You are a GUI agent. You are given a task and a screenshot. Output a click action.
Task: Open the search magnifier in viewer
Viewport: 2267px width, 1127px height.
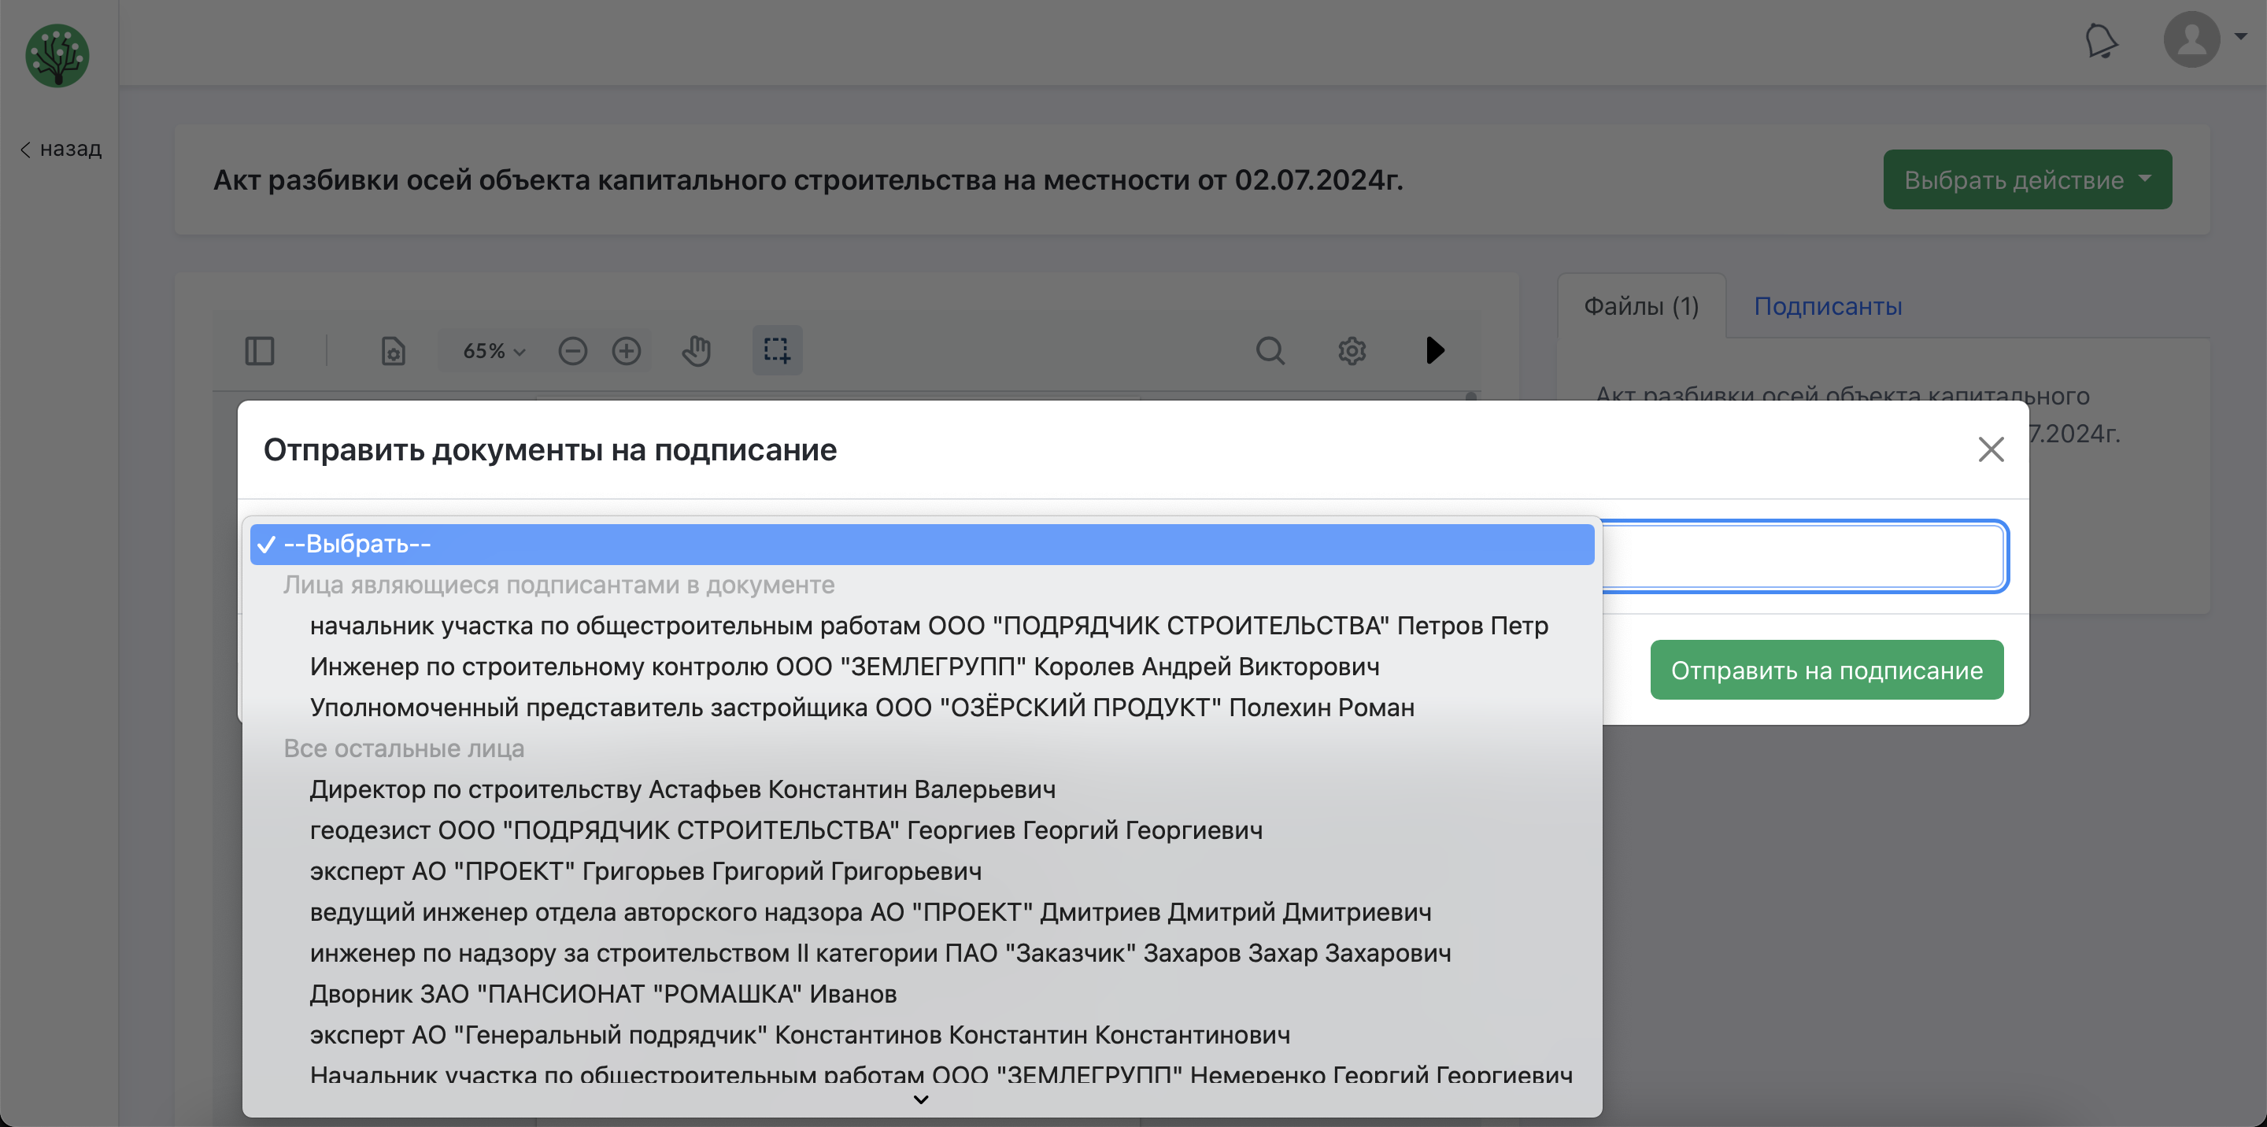tap(1270, 351)
